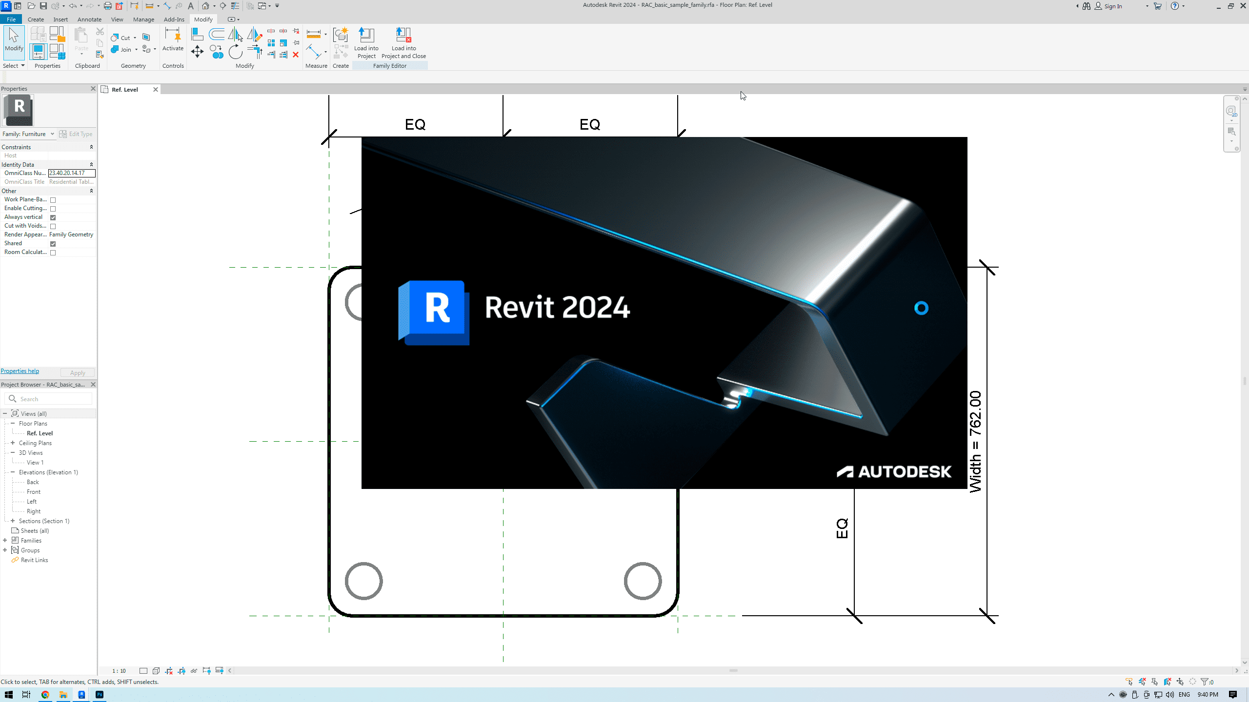1249x702 pixels.
Task: Click the Copy tool icon
Action: (217, 52)
